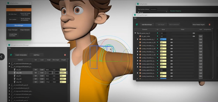Click slider handle of M0_jacket_bsp_01
The width and height of the screenshot is (218, 102).
[194, 33]
